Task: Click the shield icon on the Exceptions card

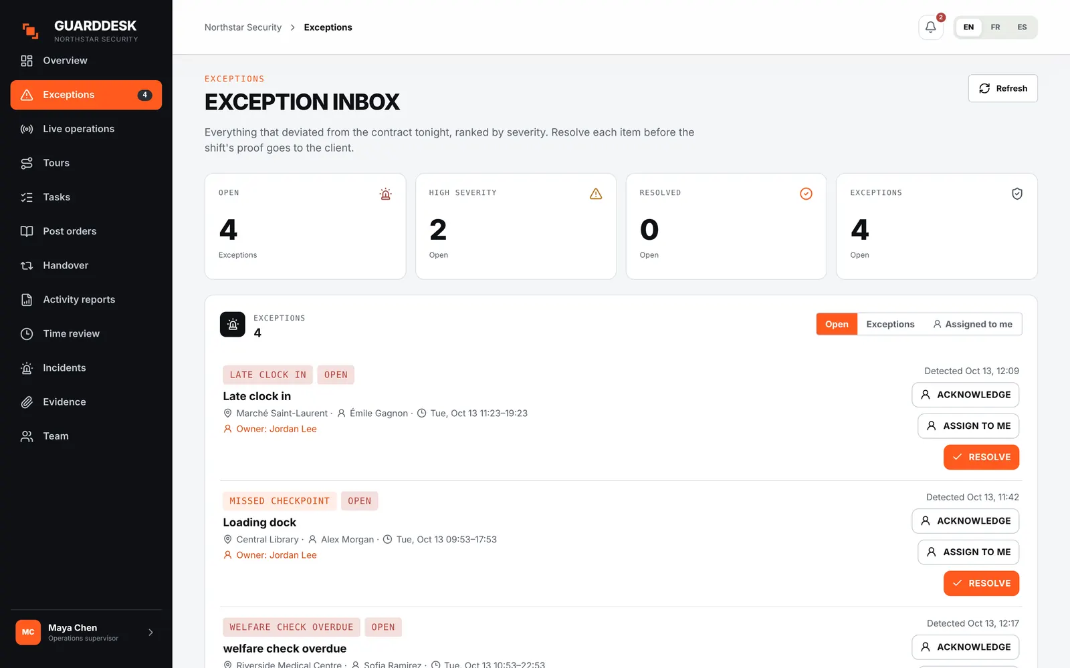Action: tap(1016, 194)
